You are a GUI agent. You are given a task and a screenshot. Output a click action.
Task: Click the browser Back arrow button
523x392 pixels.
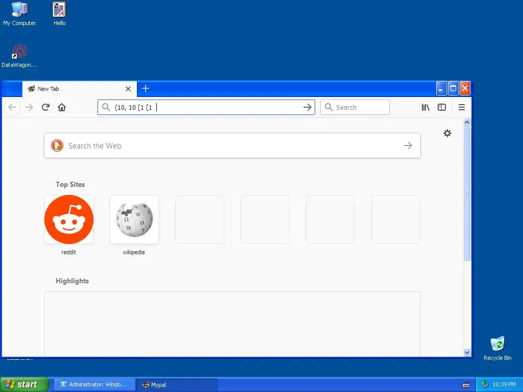coord(12,107)
